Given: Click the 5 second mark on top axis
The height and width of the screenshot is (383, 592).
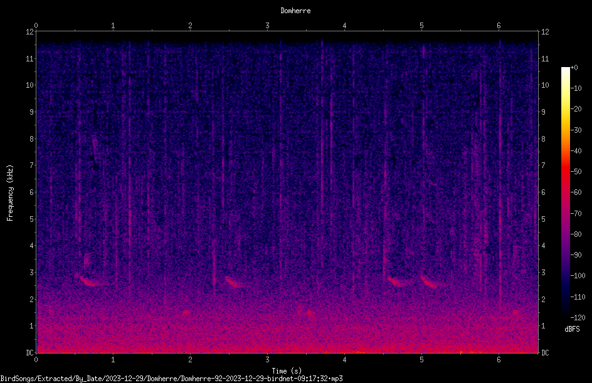Looking at the screenshot, I should coord(421,26).
